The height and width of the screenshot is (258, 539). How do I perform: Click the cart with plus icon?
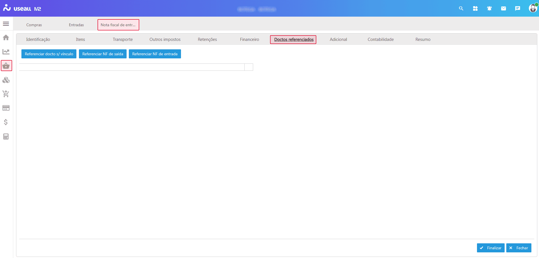pos(6,94)
